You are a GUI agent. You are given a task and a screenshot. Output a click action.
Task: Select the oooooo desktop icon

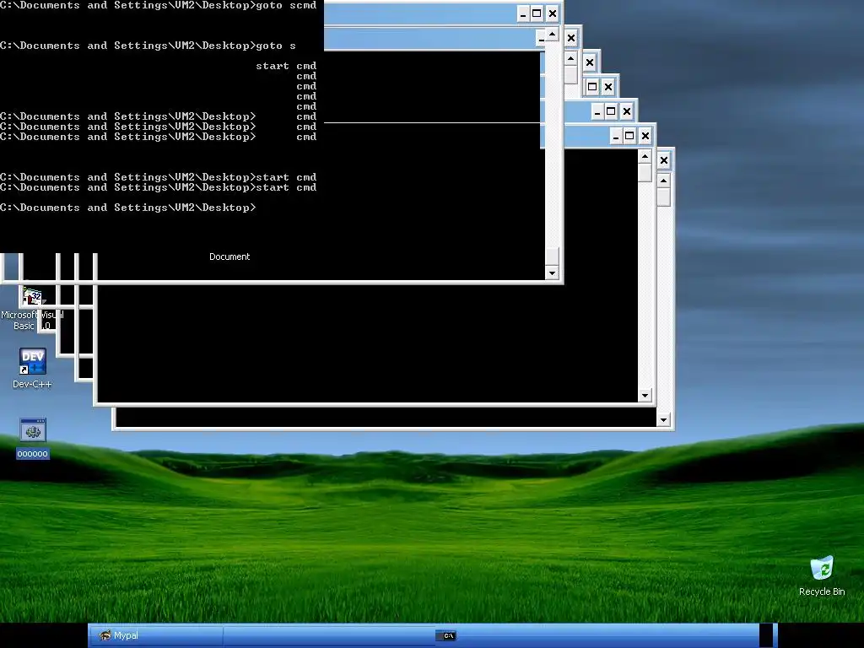(x=33, y=438)
